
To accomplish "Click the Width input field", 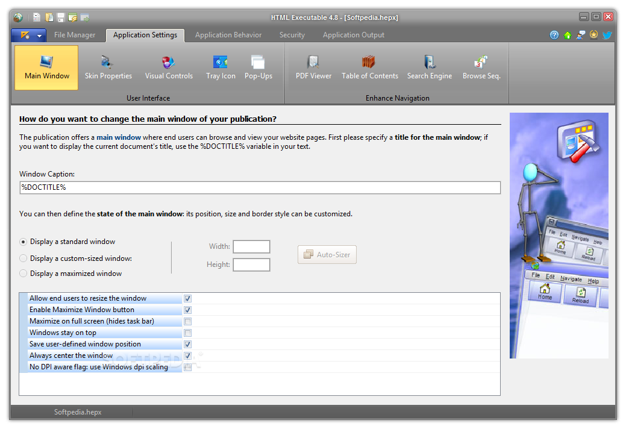I will (251, 246).
